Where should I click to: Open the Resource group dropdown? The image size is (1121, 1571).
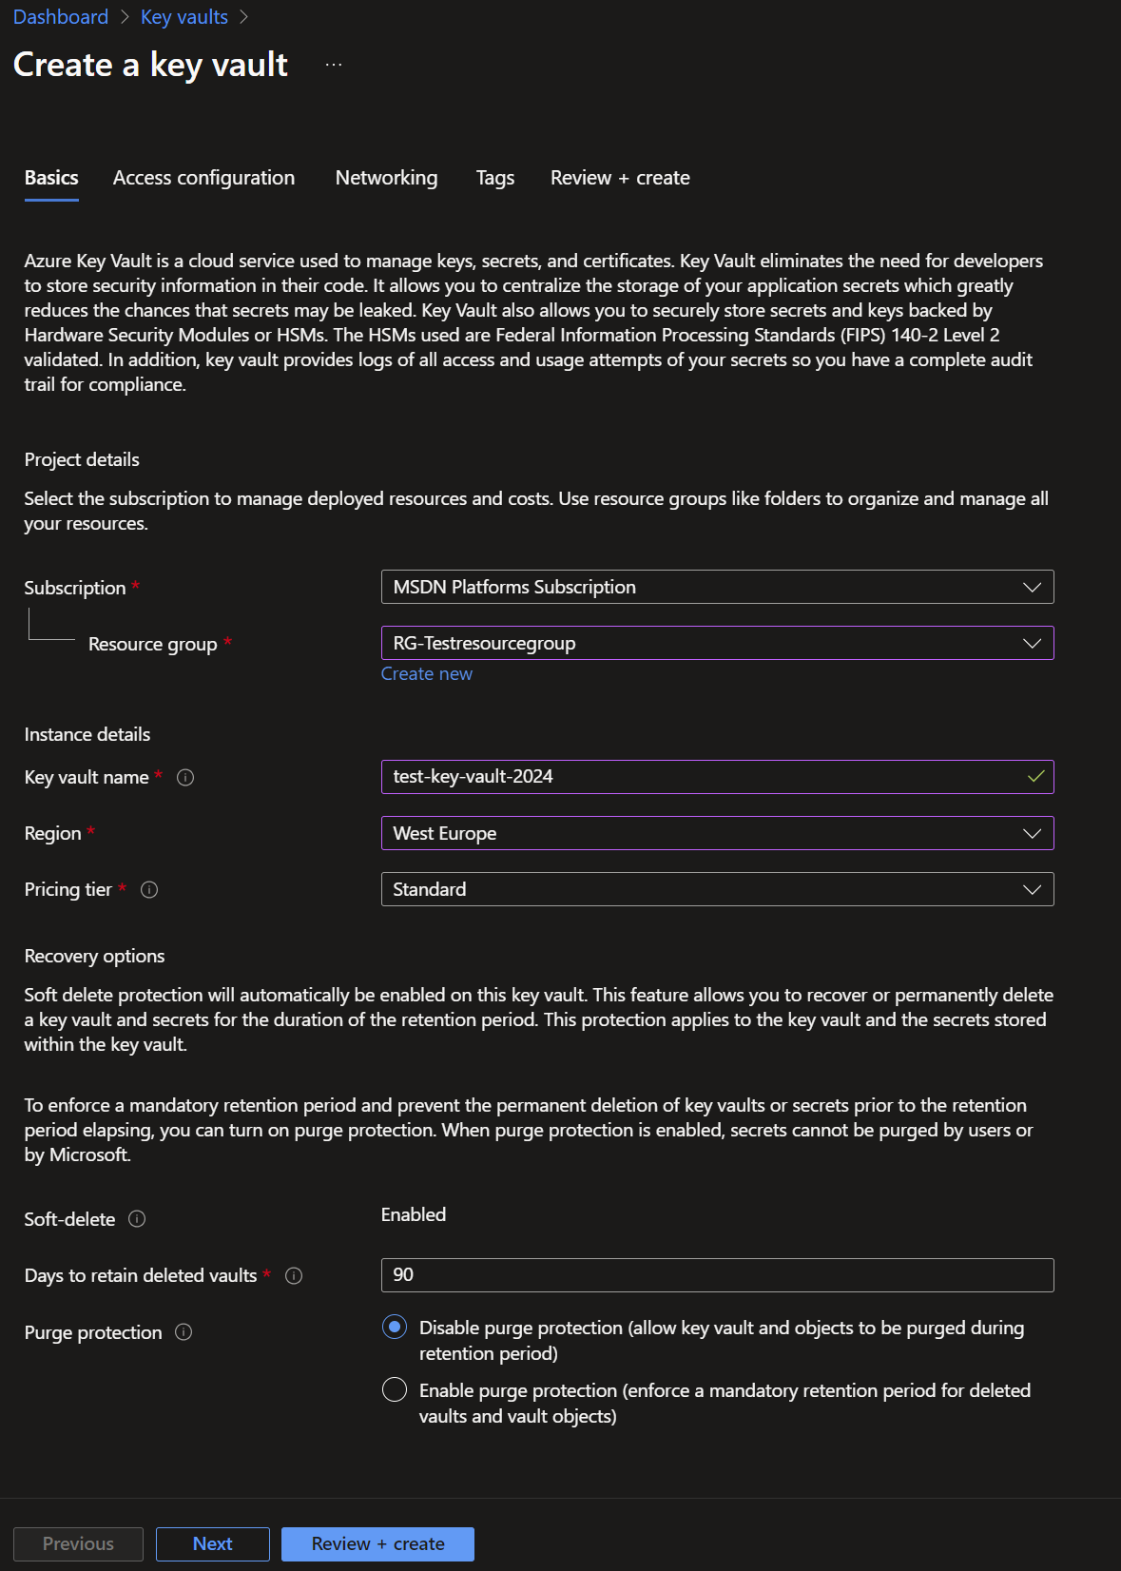[x=717, y=643]
